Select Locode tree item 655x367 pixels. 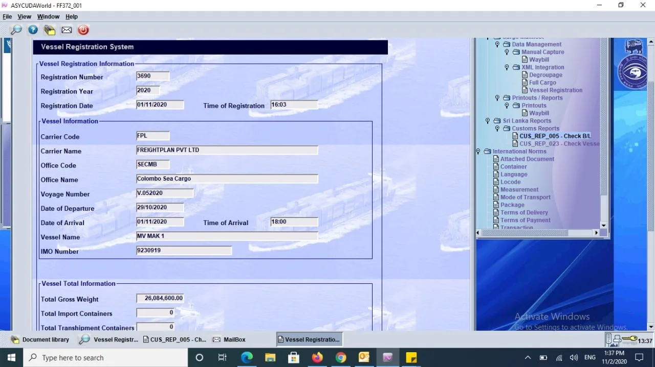pos(510,182)
